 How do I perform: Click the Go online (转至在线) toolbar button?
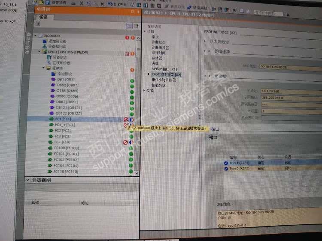175,6
